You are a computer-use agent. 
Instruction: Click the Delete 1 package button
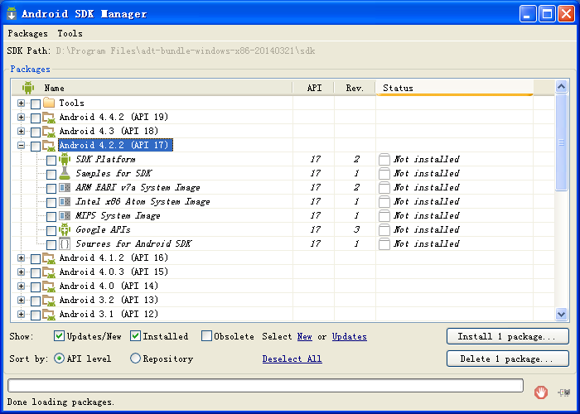(507, 359)
